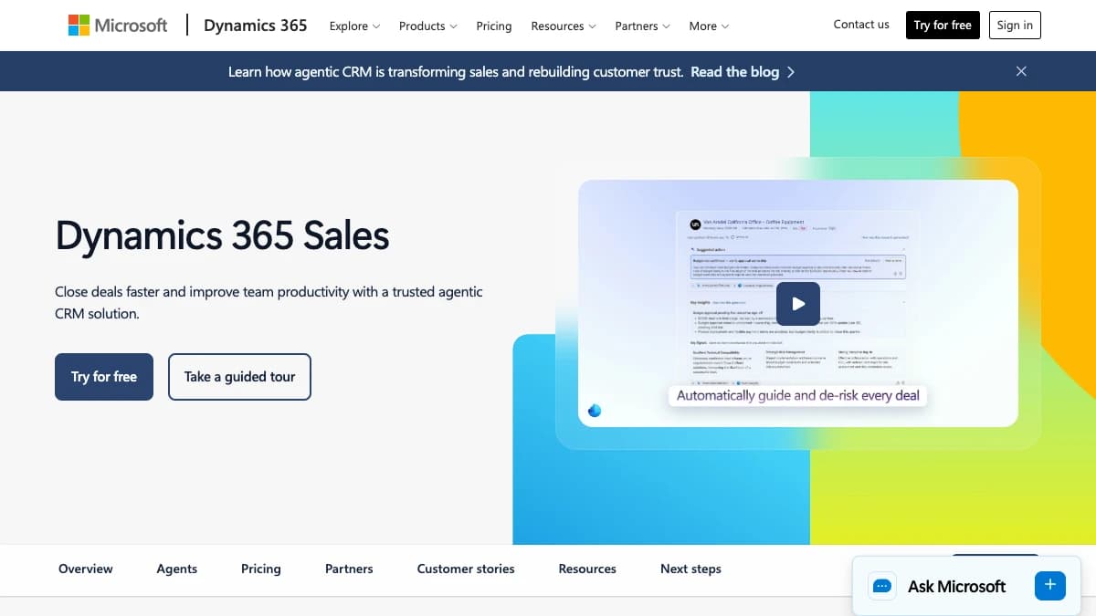
Task: Click the video preview thumbnail
Action: 798,303
